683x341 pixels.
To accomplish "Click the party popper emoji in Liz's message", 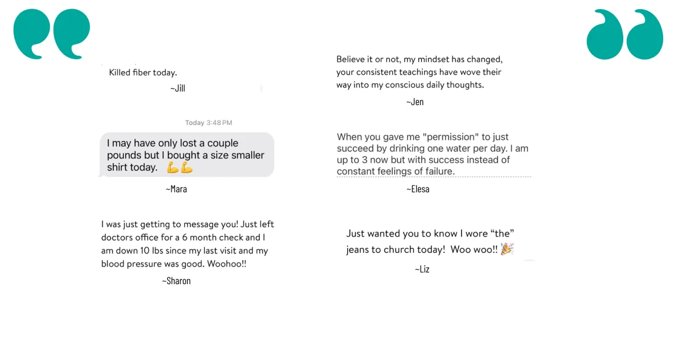I will pos(507,249).
